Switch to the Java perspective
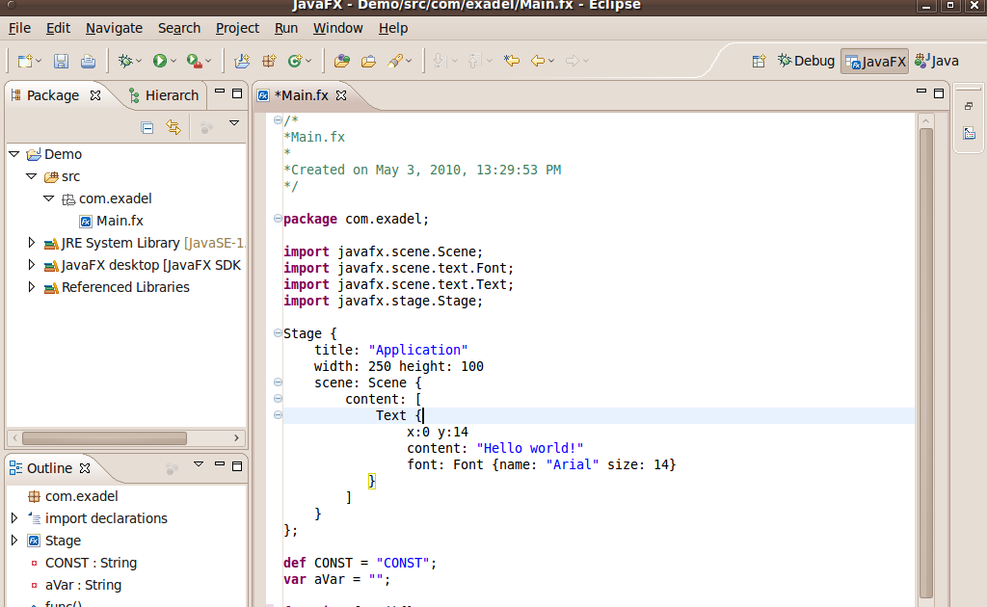 pos(937,61)
